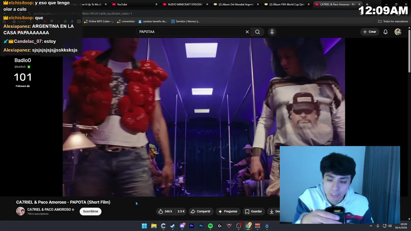Screen dimensions: 411x231
Task: Open the convertidor bookmark
Action: 126,21
